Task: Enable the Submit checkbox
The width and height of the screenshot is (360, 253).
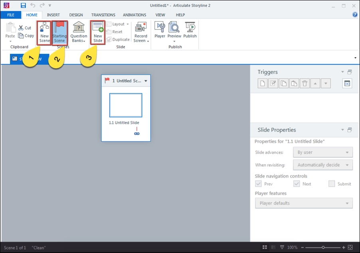Action: tap(332, 184)
